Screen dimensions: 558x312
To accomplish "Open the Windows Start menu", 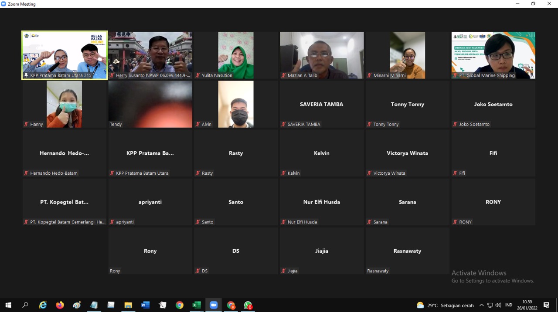I will click(8, 305).
